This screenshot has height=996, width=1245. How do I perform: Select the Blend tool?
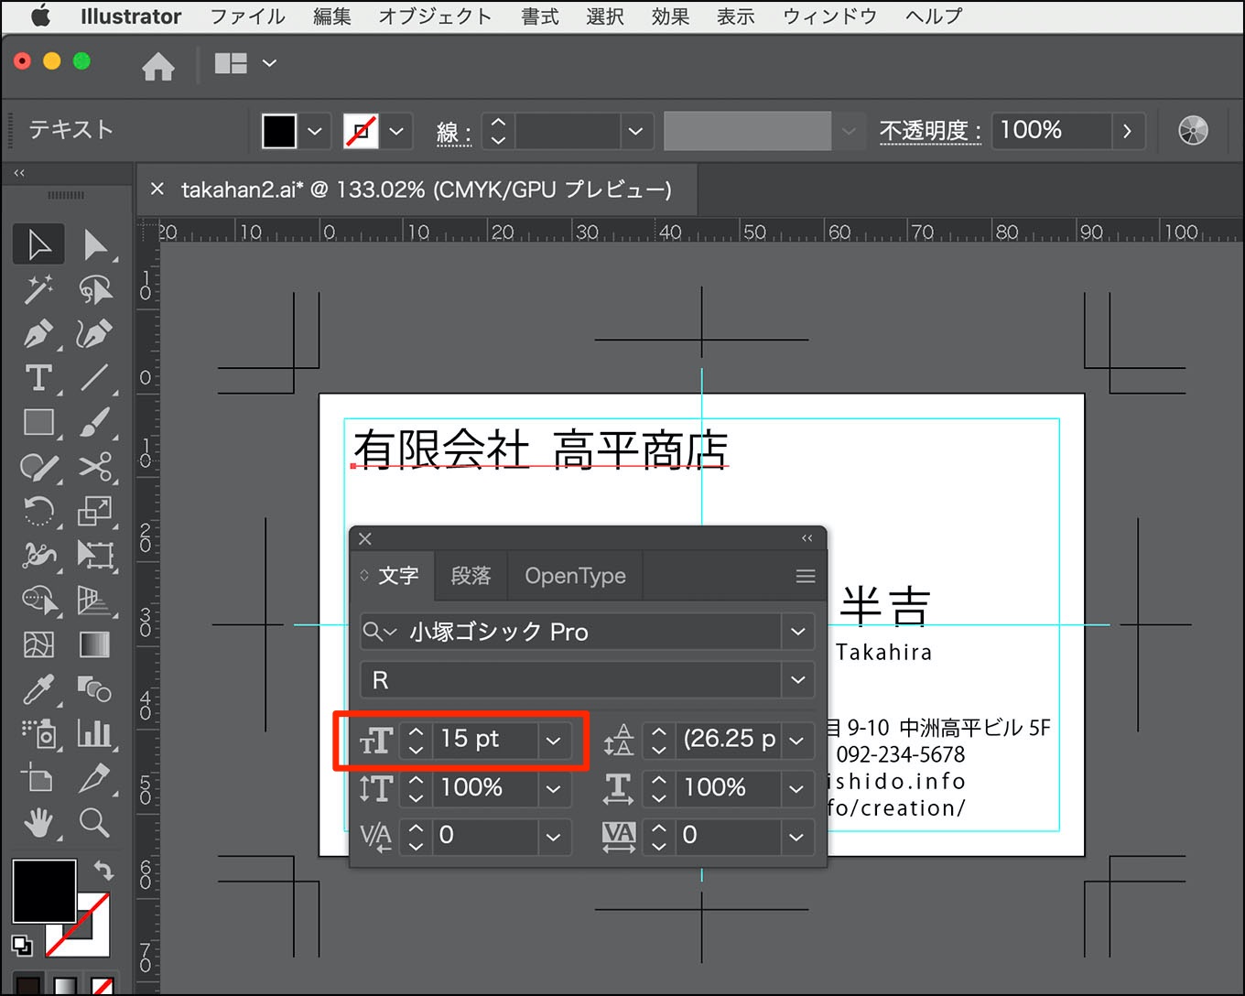[95, 688]
